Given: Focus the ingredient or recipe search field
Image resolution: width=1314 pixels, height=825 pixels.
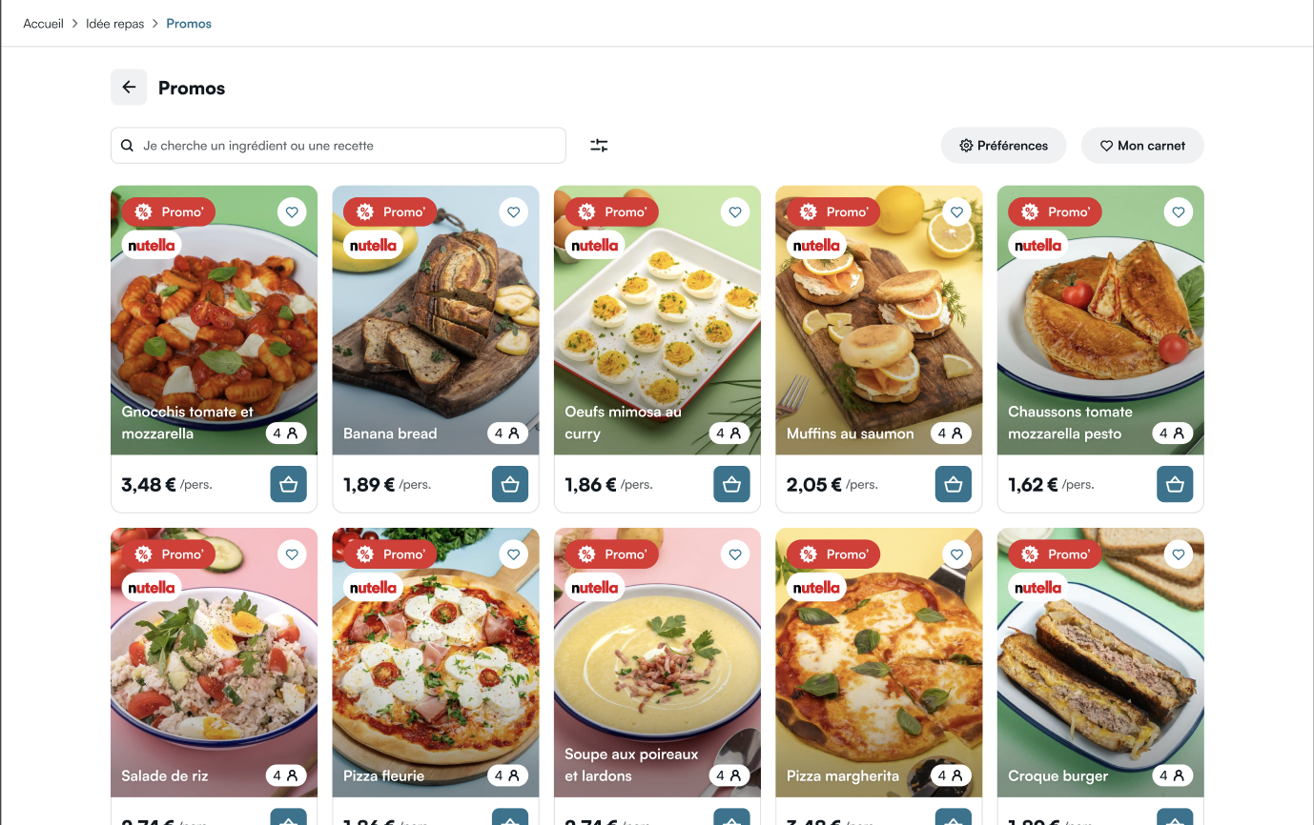Looking at the screenshot, I should coord(339,146).
